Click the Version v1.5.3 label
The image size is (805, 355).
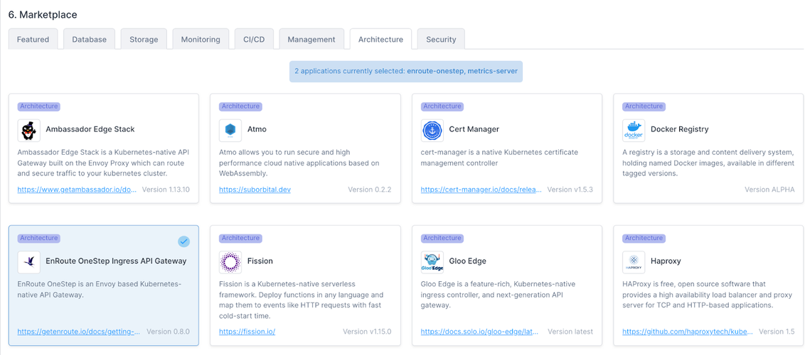tap(570, 190)
